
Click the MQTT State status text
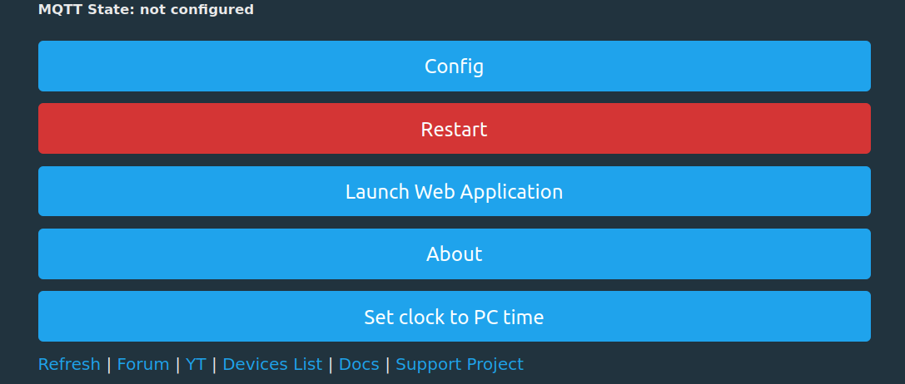pos(146,10)
